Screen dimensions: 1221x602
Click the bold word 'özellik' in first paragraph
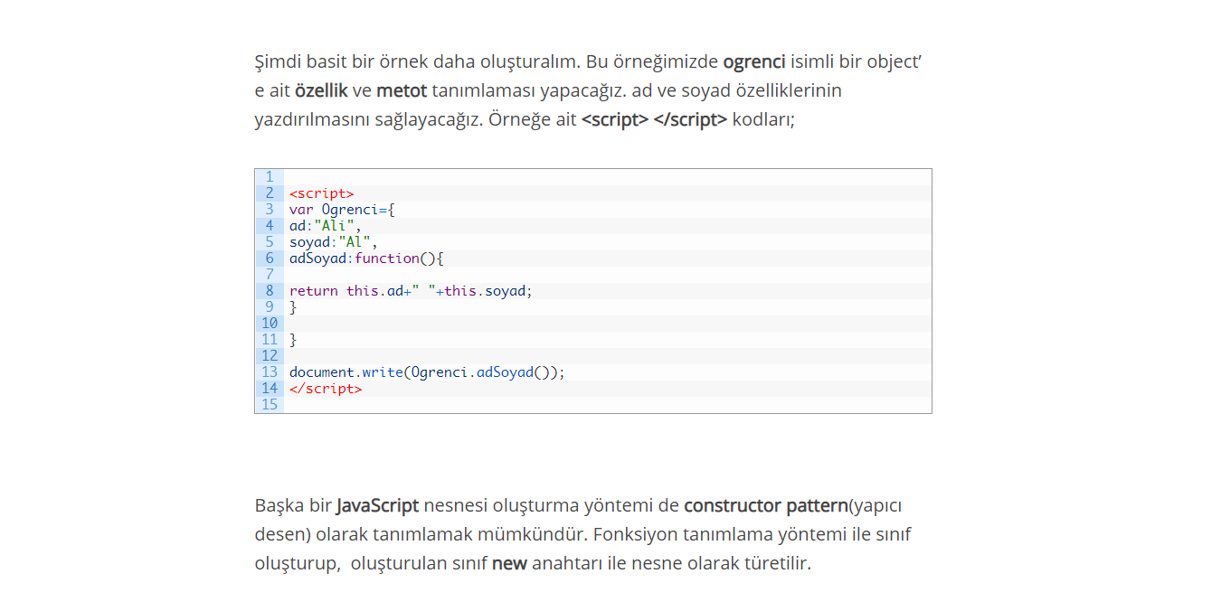pyautogui.click(x=321, y=91)
